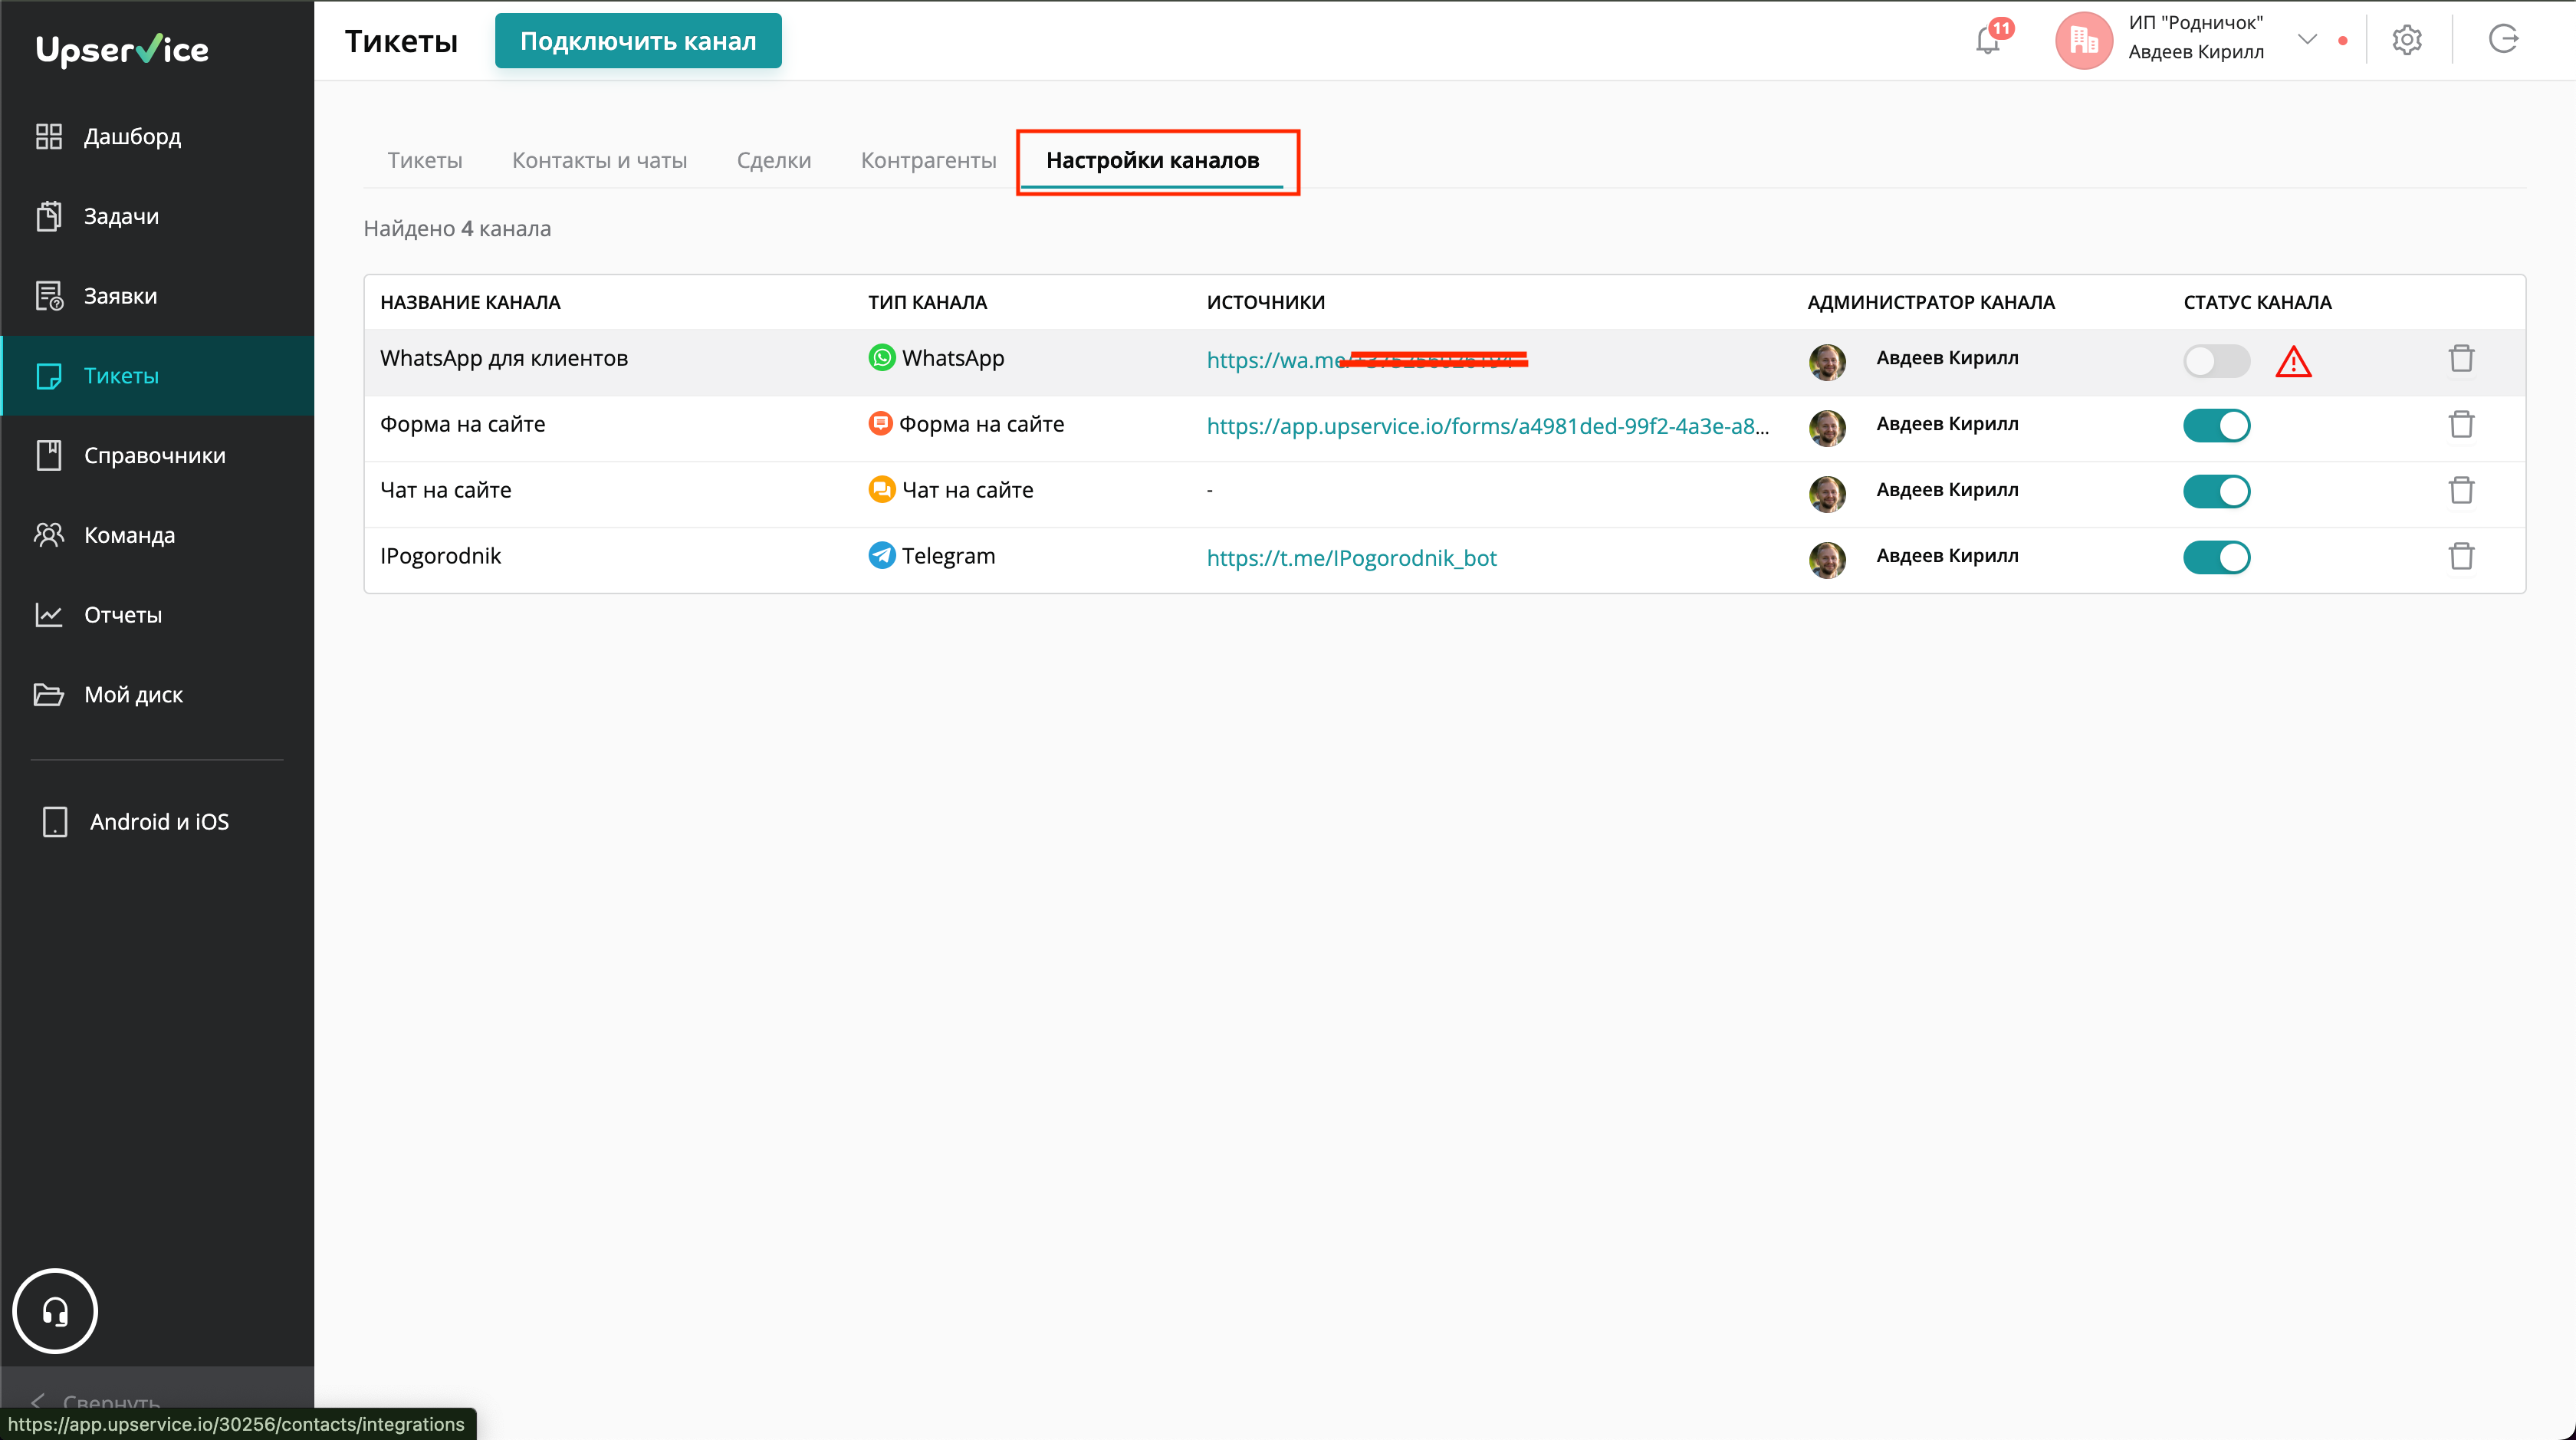Turn off the Telegram channel toggle
Image resolution: width=2576 pixels, height=1440 pixels.
[x=2216, y=557]
